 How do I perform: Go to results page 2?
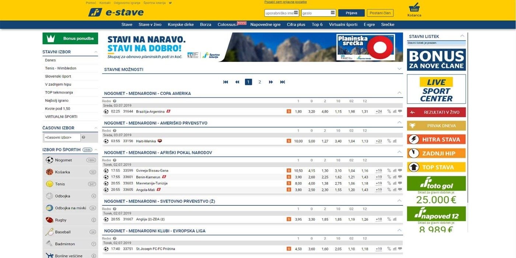tap(259, 82)
